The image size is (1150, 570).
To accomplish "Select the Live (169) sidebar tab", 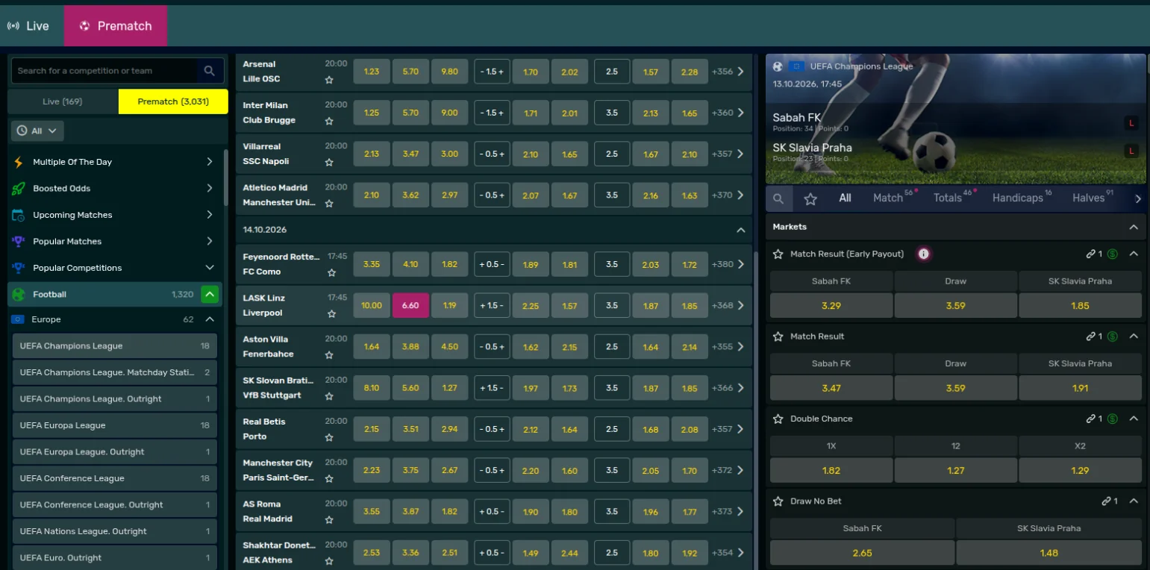I will pyautogui.click(x=63, y=101).
